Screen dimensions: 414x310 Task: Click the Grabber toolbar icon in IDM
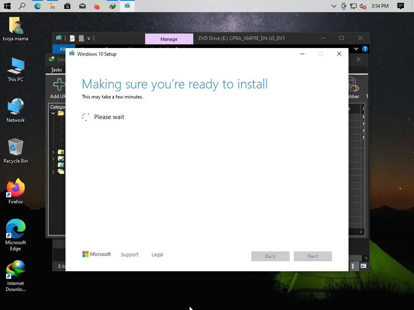(354, 84)
